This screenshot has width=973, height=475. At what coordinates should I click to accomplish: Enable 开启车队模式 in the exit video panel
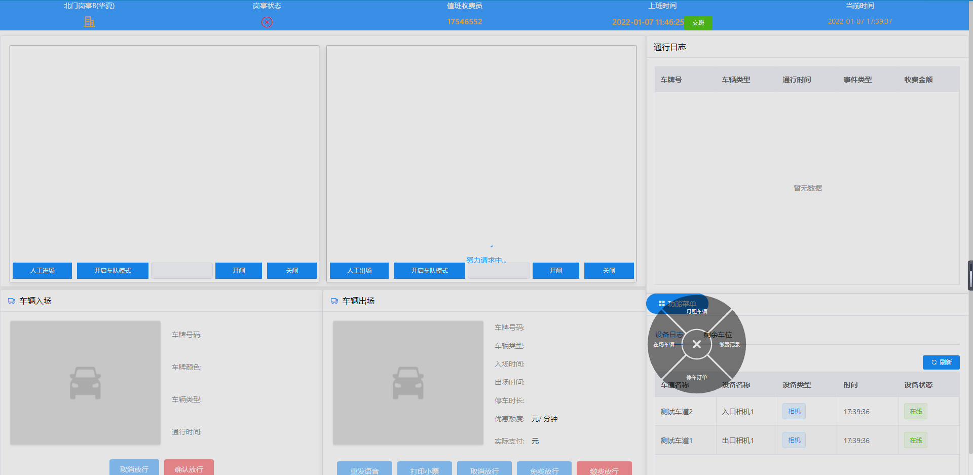coord(429,271)
